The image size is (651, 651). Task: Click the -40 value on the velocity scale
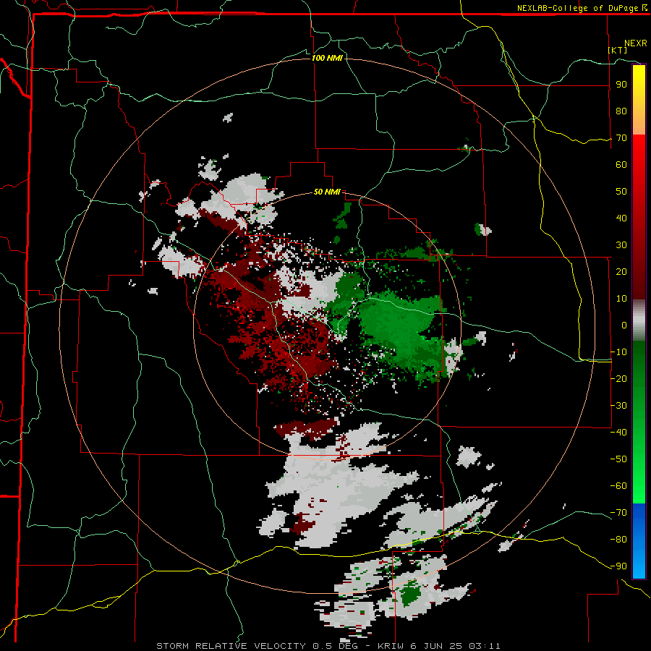(618, 433)
